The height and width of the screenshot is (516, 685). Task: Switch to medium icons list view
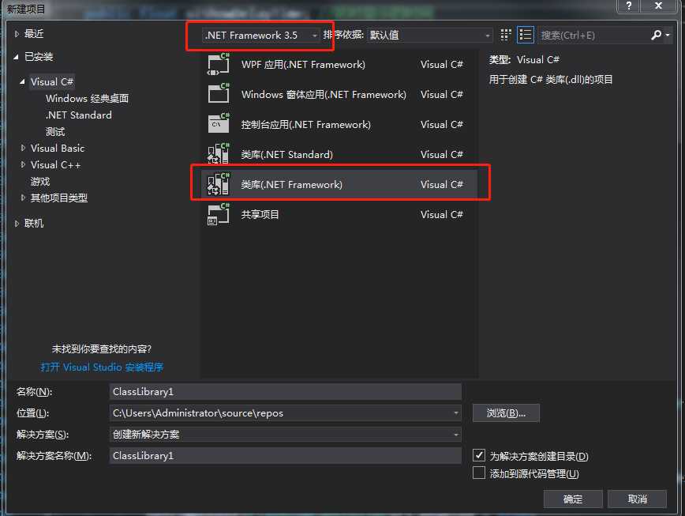pos(525,35)
